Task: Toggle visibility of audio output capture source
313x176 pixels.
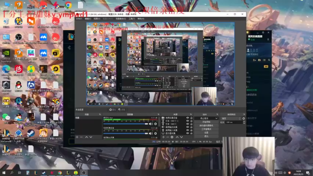Action: 187,127
